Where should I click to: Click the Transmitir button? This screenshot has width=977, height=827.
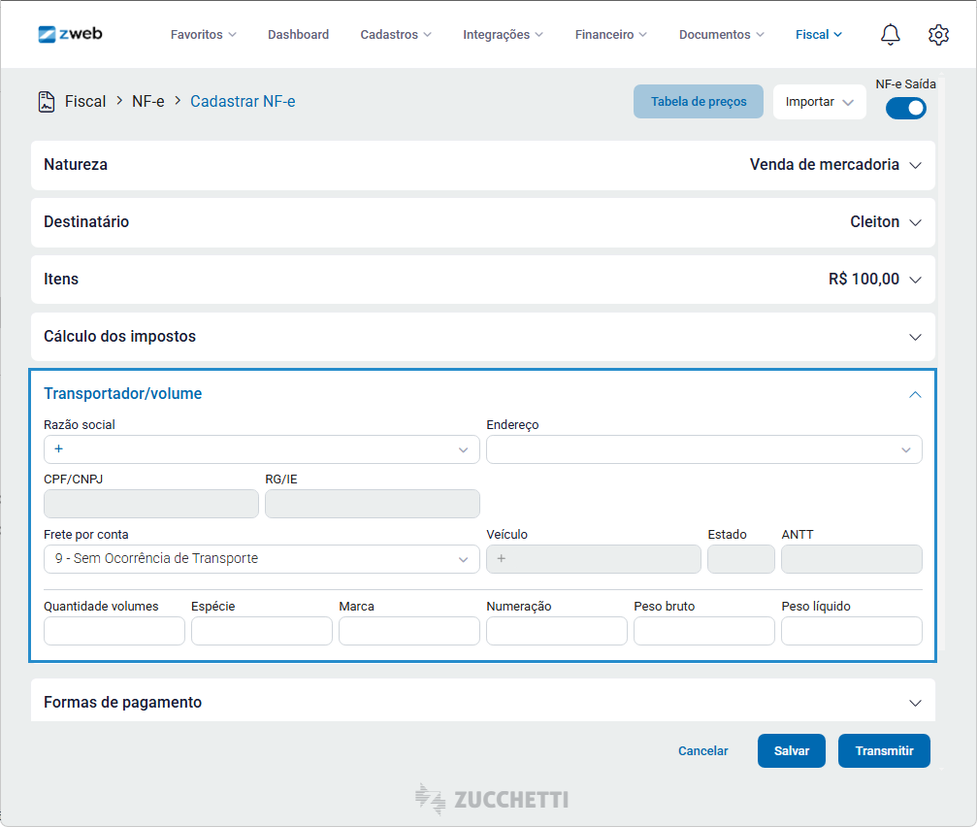[884, 751]
